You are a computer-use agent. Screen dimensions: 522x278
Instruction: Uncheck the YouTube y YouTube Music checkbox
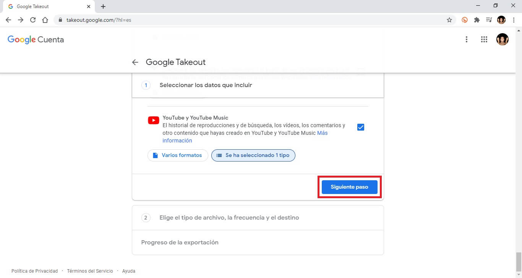[x=361, y=127]
